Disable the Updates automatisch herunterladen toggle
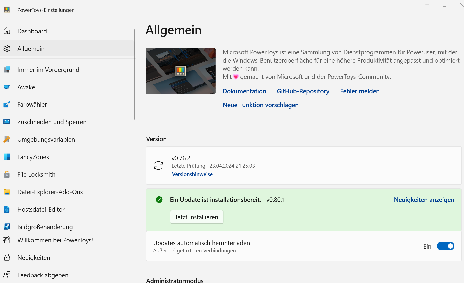 click(x=445, y=246)
